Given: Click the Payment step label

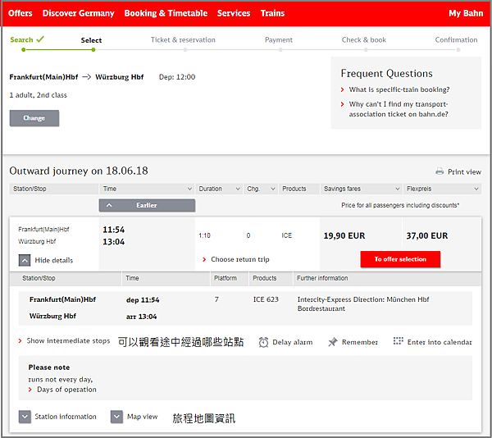Looking at the screenshot, I should point(279,40).
